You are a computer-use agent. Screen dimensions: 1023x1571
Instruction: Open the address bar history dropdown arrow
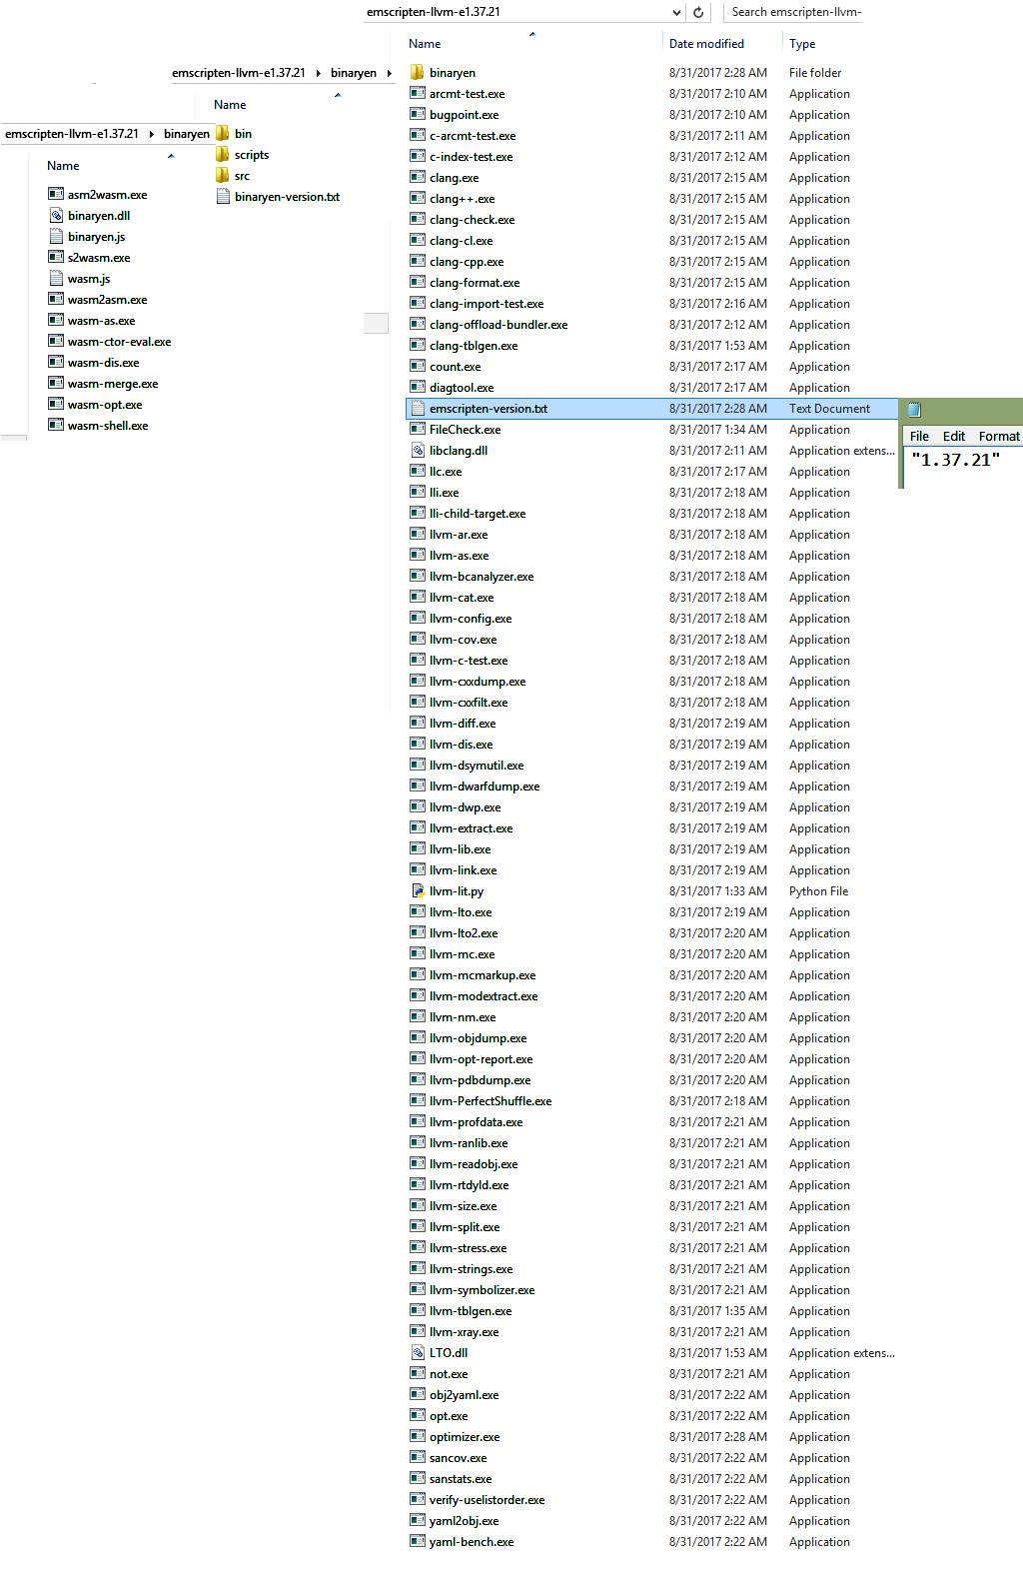[676, 12]
